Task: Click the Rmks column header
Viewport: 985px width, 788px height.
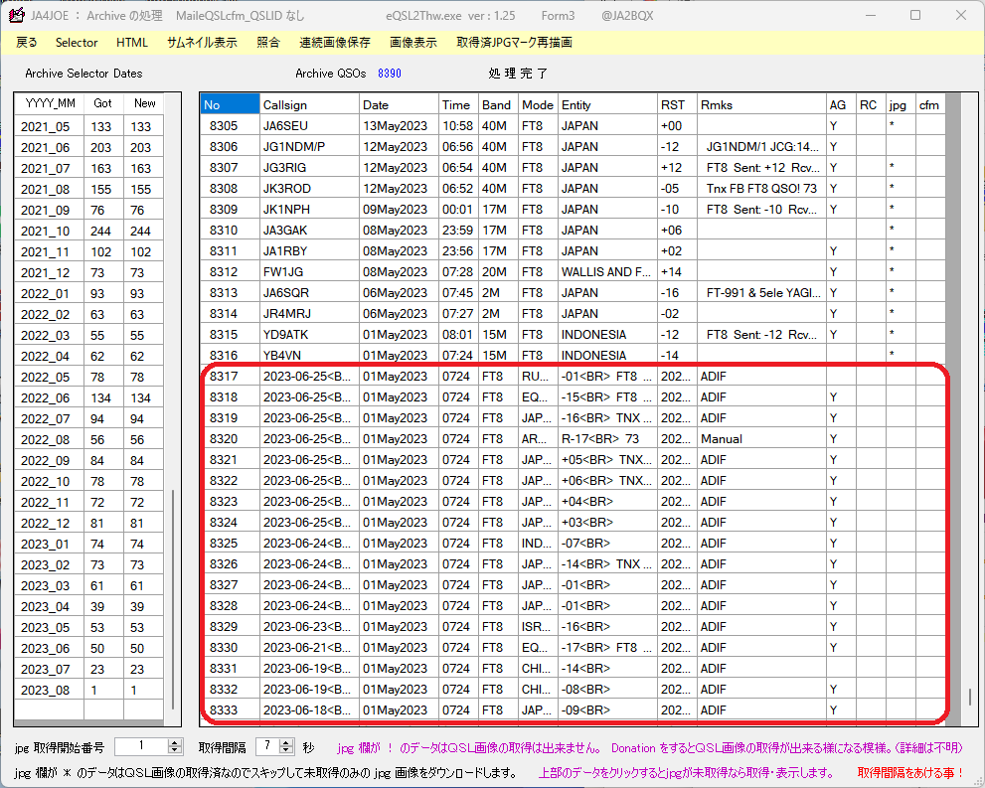Action: click(x=761, y=105)
